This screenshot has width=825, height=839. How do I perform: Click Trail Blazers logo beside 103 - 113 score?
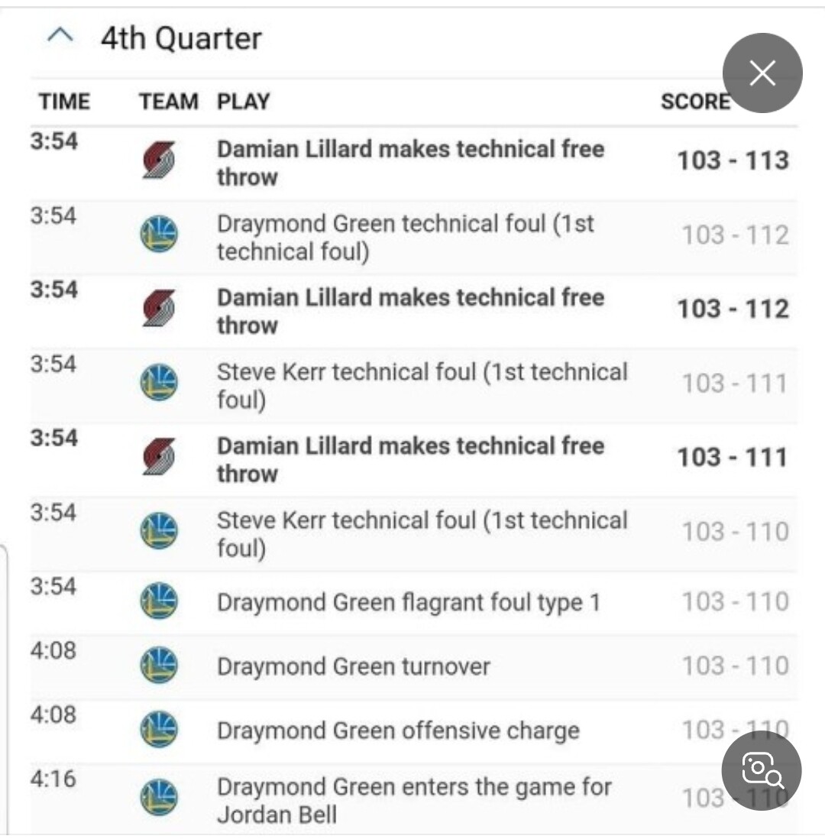(159, 161)
